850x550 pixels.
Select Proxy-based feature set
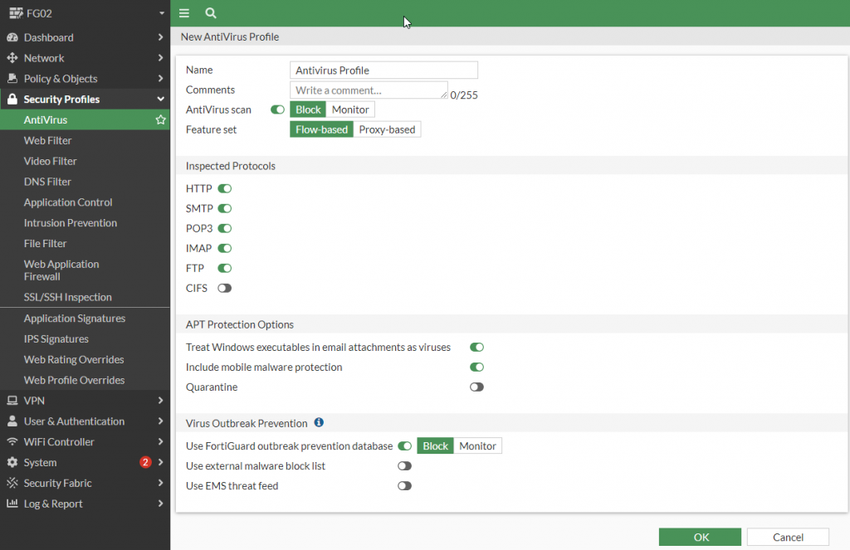click(x=387, y=129)
